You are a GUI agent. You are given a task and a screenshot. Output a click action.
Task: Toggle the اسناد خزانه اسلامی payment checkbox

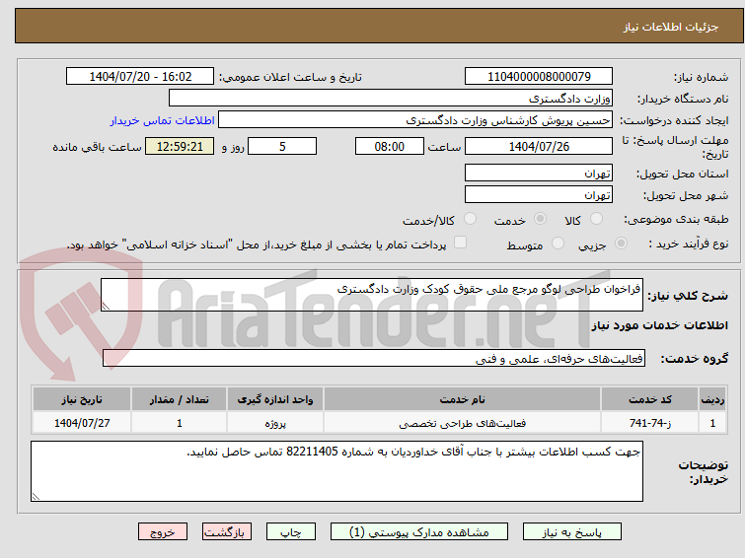460,243
